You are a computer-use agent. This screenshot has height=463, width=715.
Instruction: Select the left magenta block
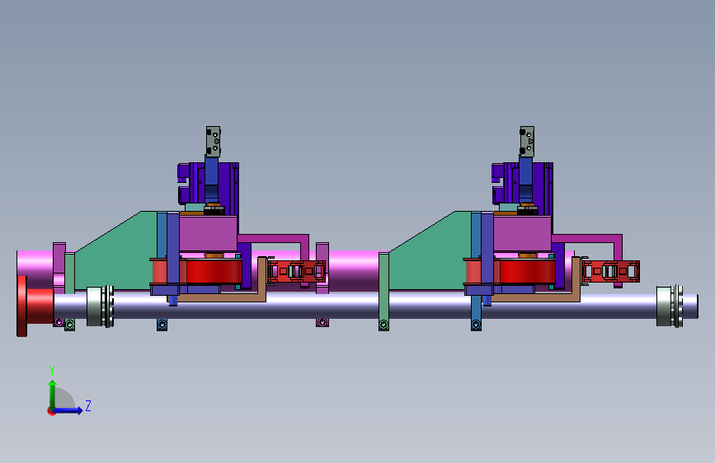pyautogui.click(x=208, y=234)
